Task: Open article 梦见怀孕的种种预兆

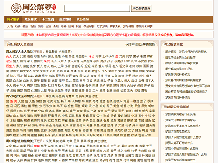Action: point(177,75)
